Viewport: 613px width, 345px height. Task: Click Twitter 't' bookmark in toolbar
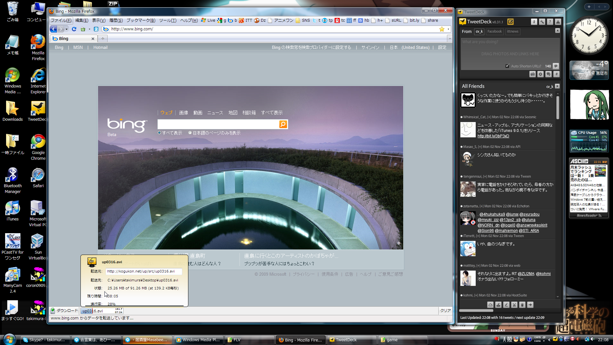pos(317,20)
